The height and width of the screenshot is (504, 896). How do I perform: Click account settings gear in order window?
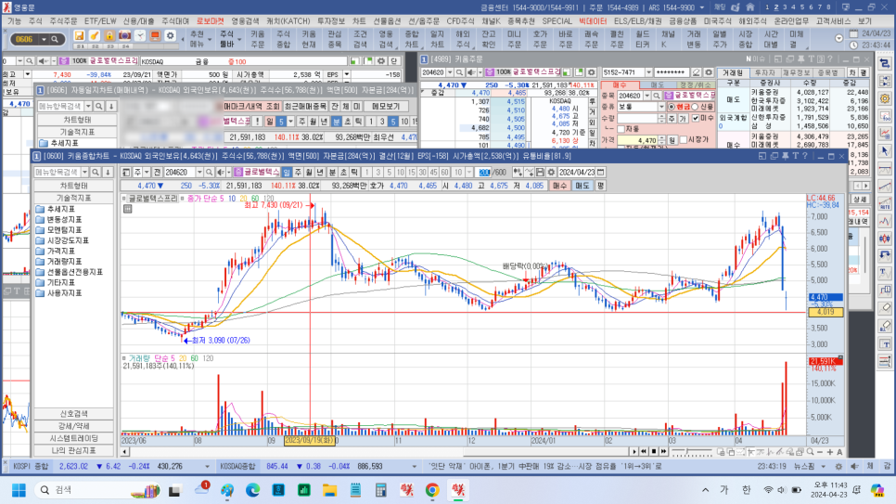point(709,72)
